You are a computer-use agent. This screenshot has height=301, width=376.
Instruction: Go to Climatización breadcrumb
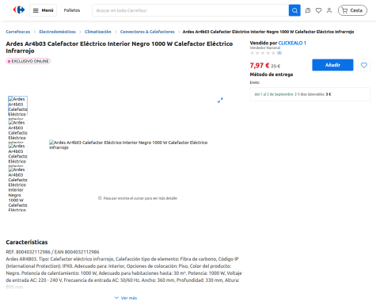click(x=98, y=32)
